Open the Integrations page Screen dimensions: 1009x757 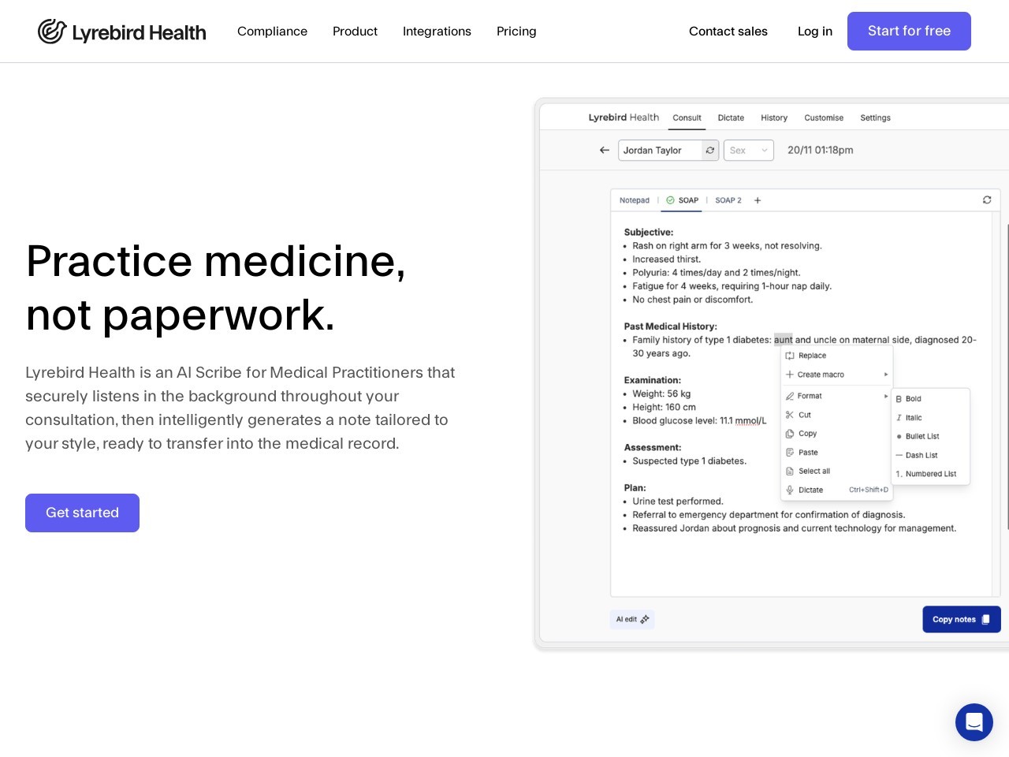pos(437,32)
